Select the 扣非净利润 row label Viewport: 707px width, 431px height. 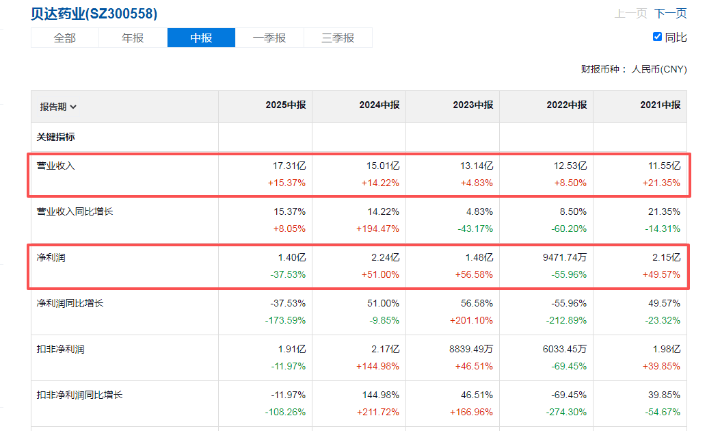pyautogui.click(x=61, y=349)
